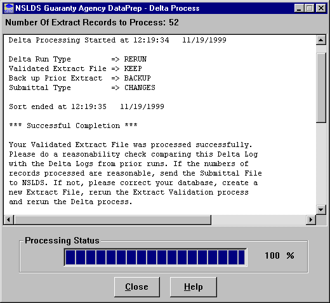The height and width of the screenshot is (303, 330).
Task: Click the vertical scrollbar up arrow
Action: click(321, 40)
